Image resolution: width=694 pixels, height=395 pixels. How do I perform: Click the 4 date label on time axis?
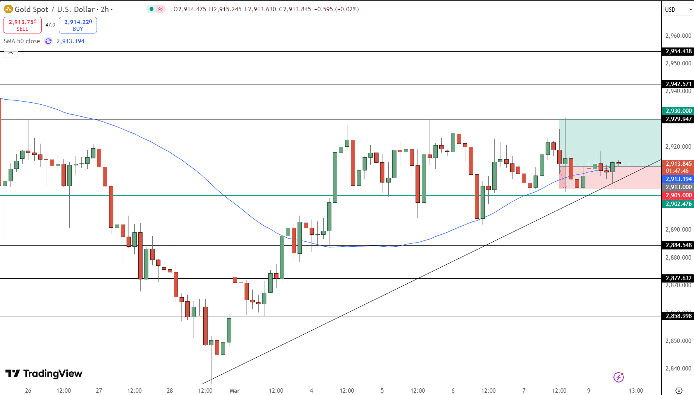tap(311, 390)
